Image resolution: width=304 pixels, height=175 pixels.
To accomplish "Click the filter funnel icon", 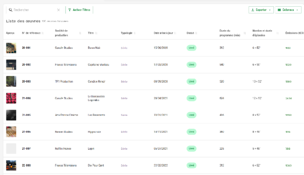I will point(69,10).
